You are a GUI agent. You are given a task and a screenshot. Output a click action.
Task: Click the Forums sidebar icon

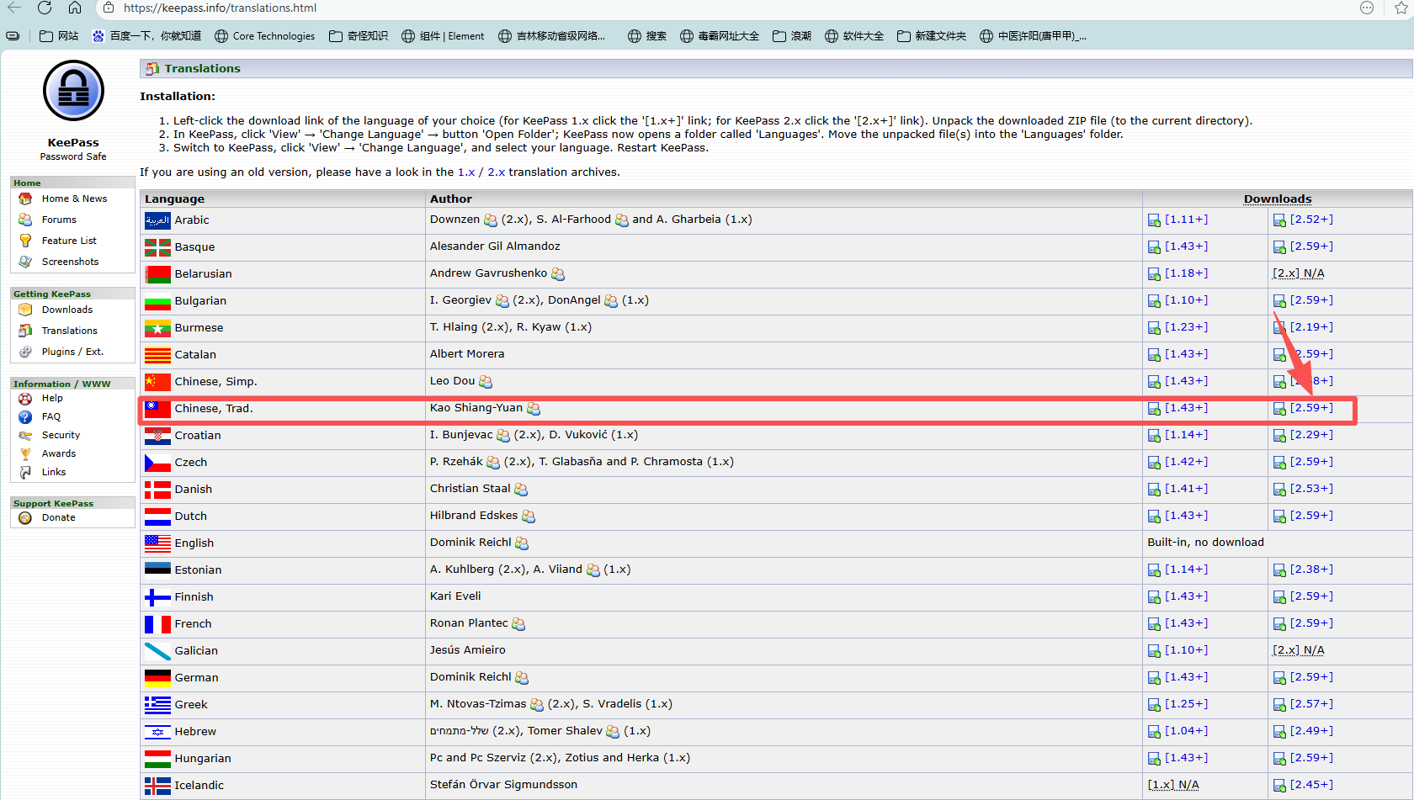tap(25, 220)
